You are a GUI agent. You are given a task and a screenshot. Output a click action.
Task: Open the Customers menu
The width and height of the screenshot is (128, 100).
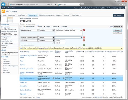(x=12, y=15)
